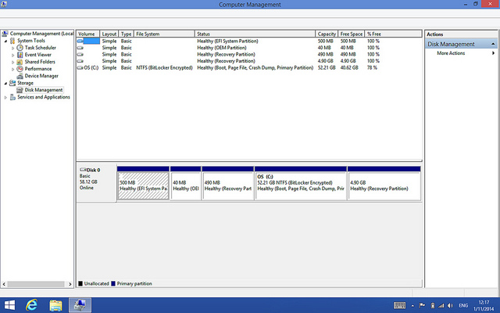Click the 4.90 GB capacity cell in the list

coord(325,61)
